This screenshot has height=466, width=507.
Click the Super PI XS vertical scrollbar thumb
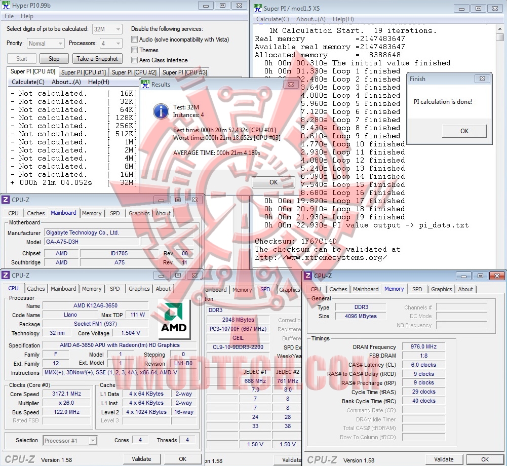coord(500,37)
